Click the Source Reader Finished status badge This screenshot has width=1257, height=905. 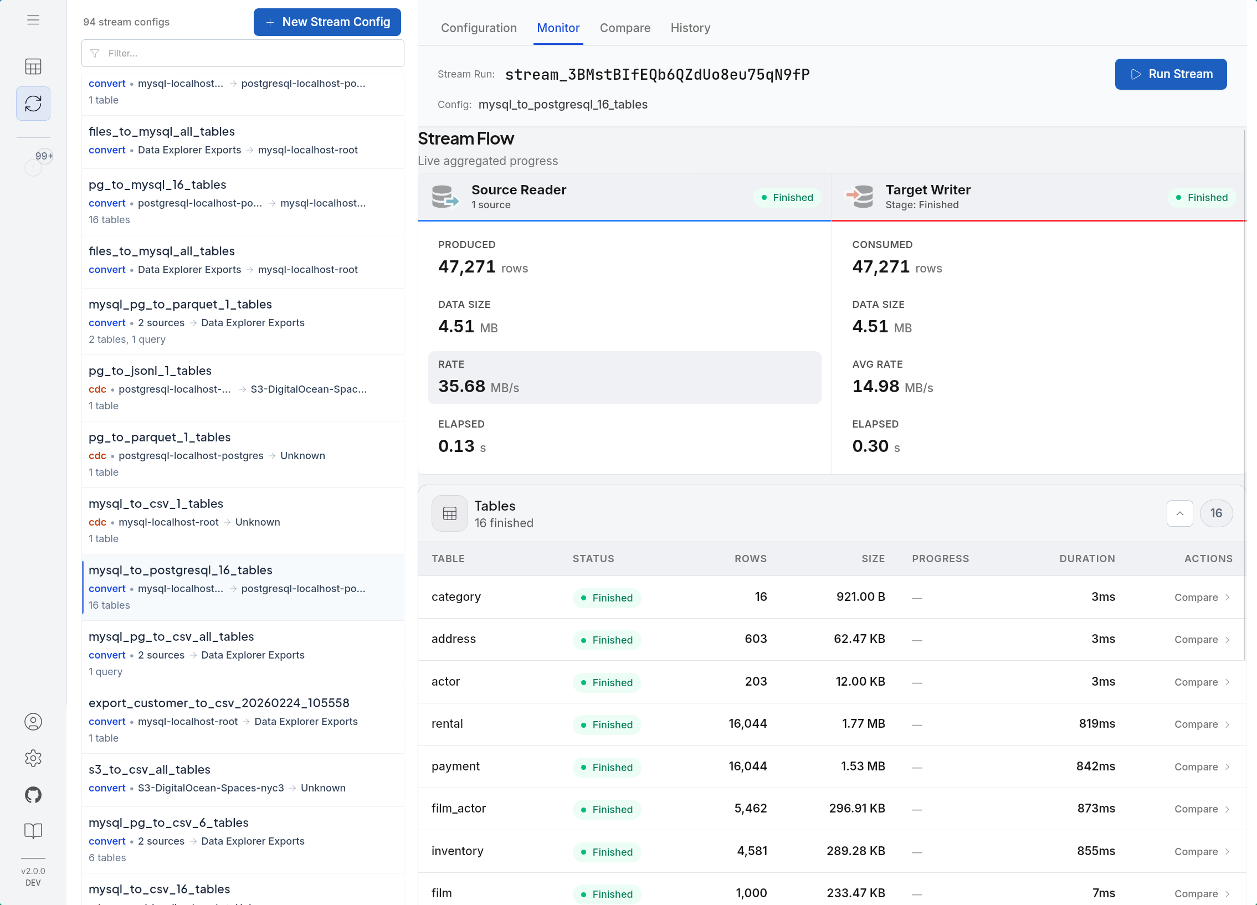pyautogui.click(x=787, y=198)
